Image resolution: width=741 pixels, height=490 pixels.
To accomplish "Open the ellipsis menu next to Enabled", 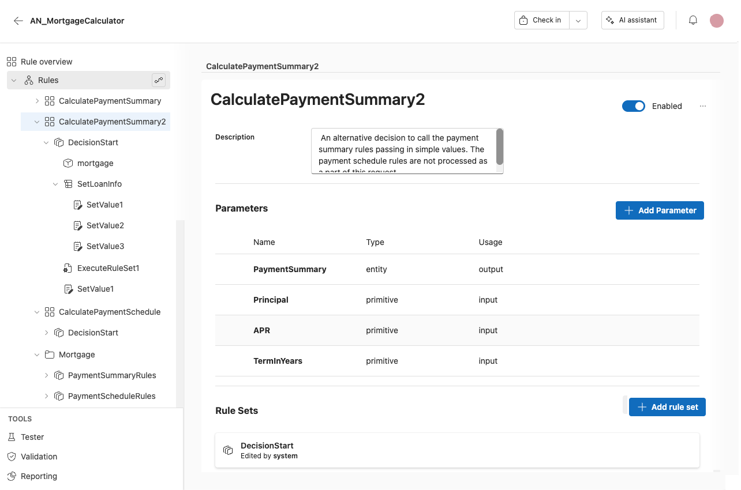I will [x=703, y=106].
